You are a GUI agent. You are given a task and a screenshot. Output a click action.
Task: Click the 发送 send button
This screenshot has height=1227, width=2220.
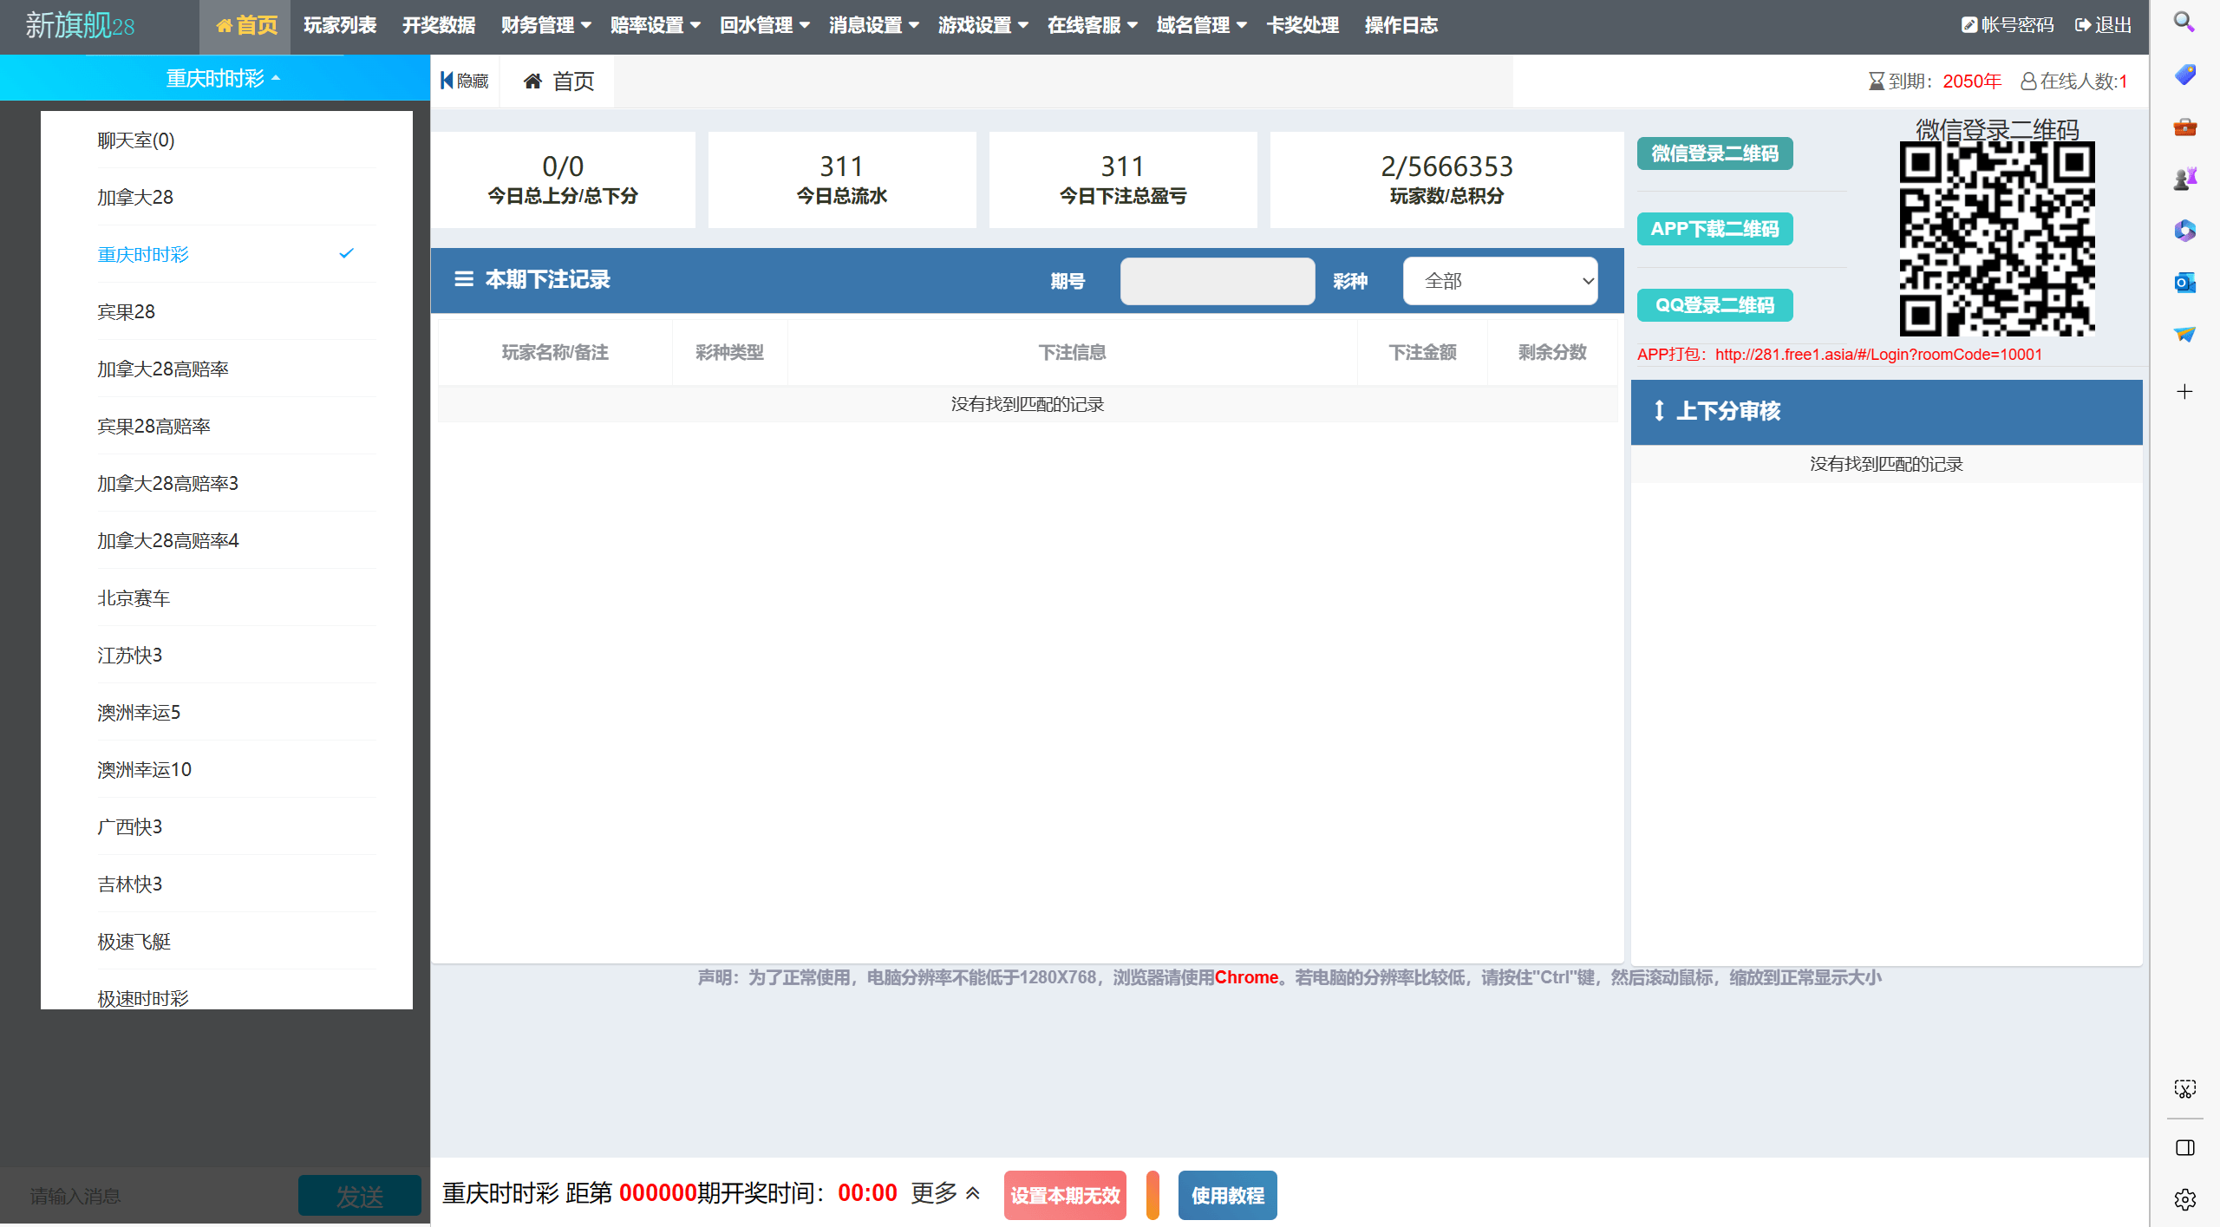tap(359, 1196)
